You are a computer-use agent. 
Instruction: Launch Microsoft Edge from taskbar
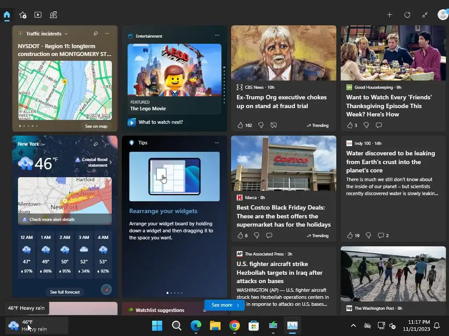[x=196, y=325]
